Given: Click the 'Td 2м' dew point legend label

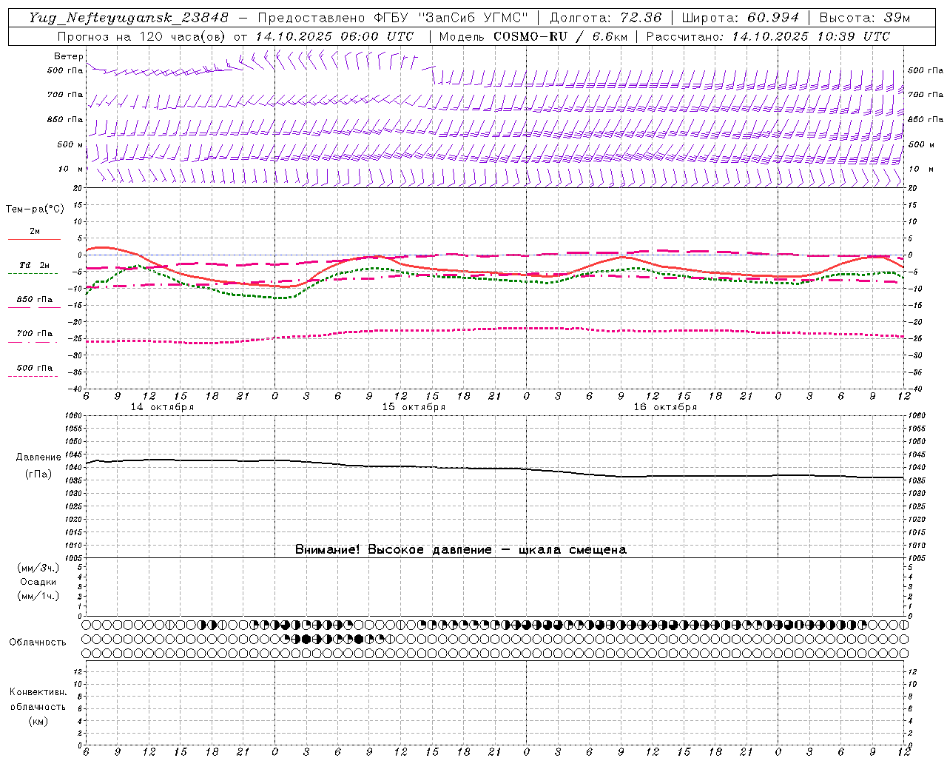Looking at the screenshot, I should coord(34,265).
